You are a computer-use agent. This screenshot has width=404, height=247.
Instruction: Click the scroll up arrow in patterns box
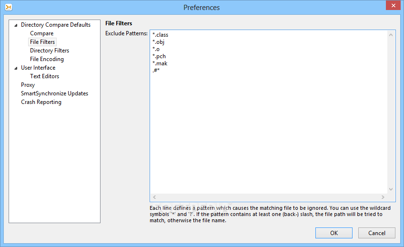click(391, 35)
